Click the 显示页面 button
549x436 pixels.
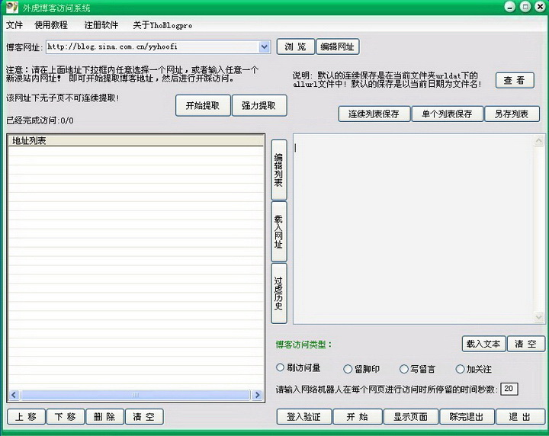coord(411,417)
